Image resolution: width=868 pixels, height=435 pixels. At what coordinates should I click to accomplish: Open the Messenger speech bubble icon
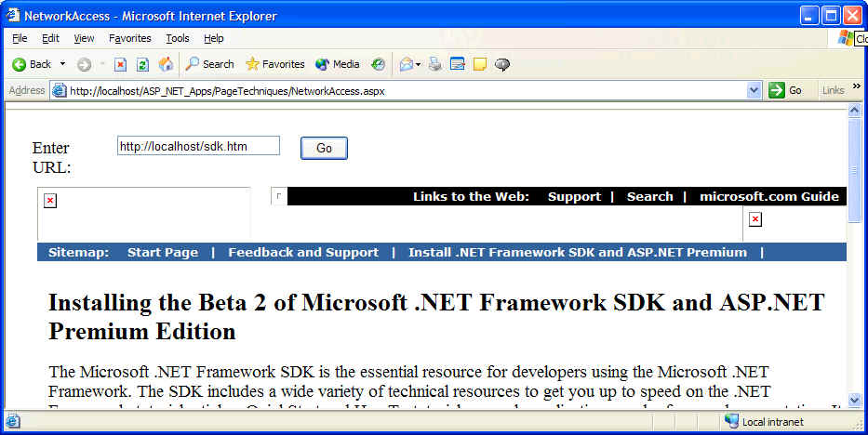tap(502, 64)
